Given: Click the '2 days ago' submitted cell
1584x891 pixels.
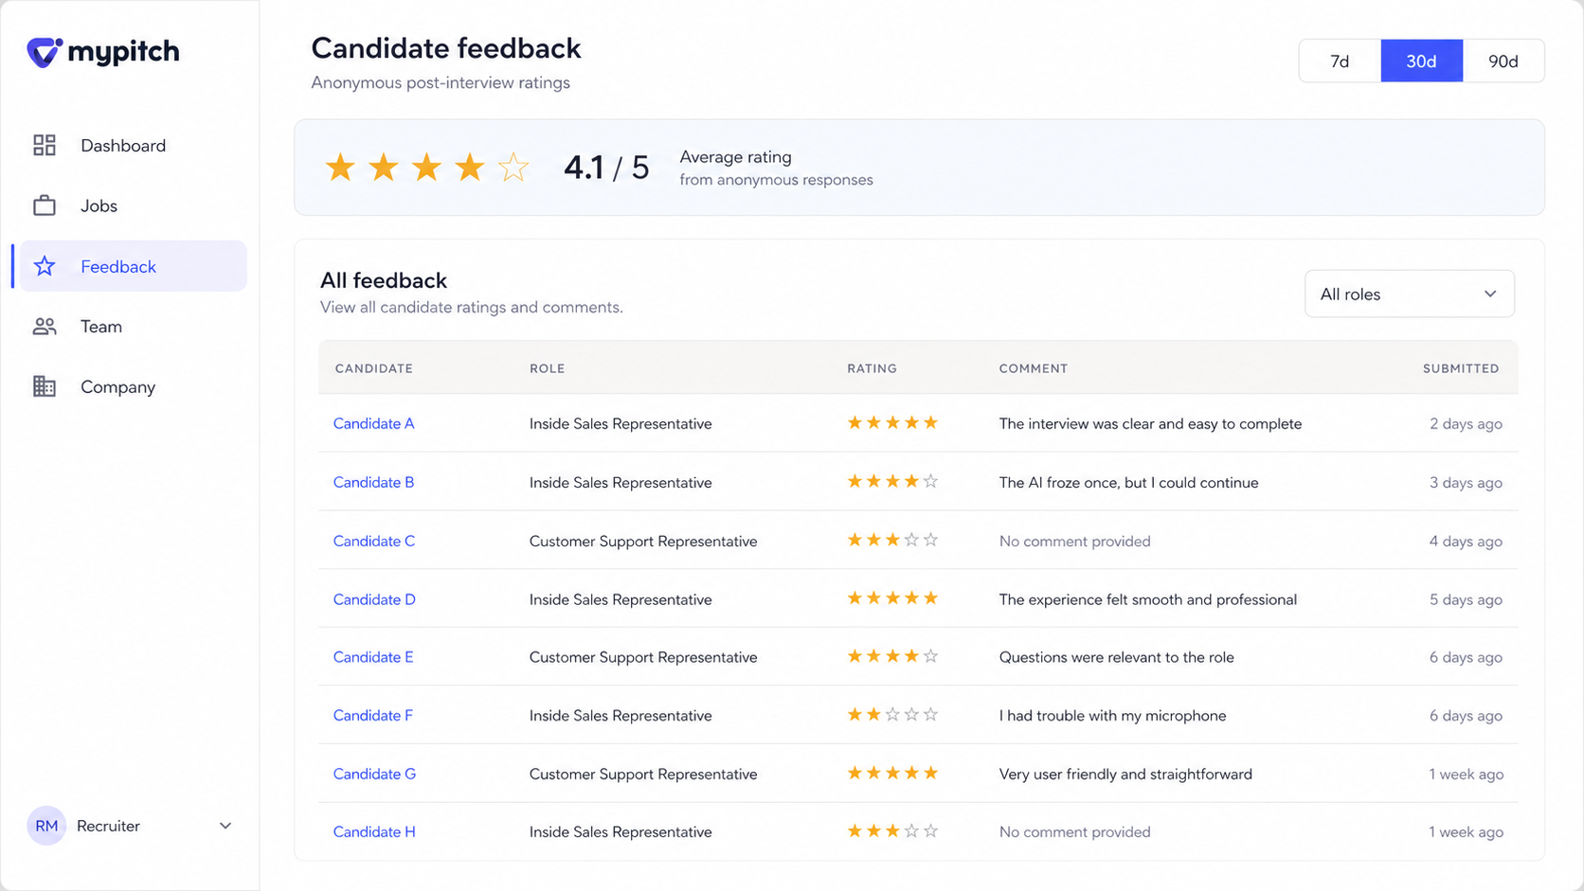Looking at the screenshot, I should click(1466, 423).
